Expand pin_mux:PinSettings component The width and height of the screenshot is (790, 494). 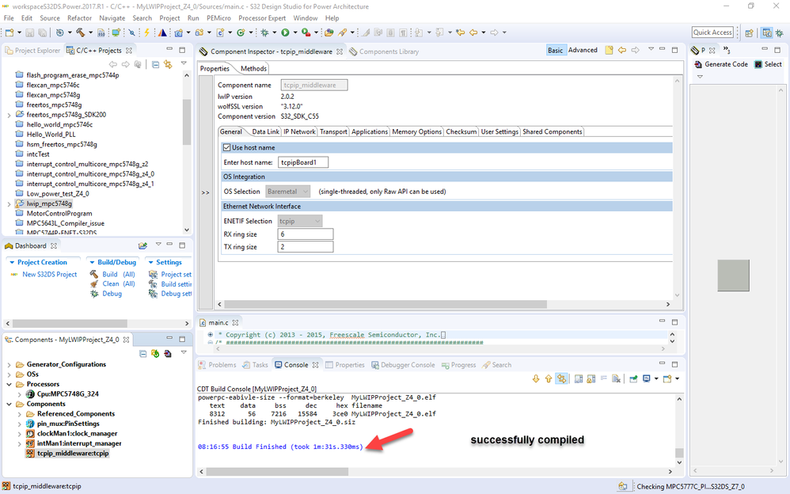[x=19, y=424]
